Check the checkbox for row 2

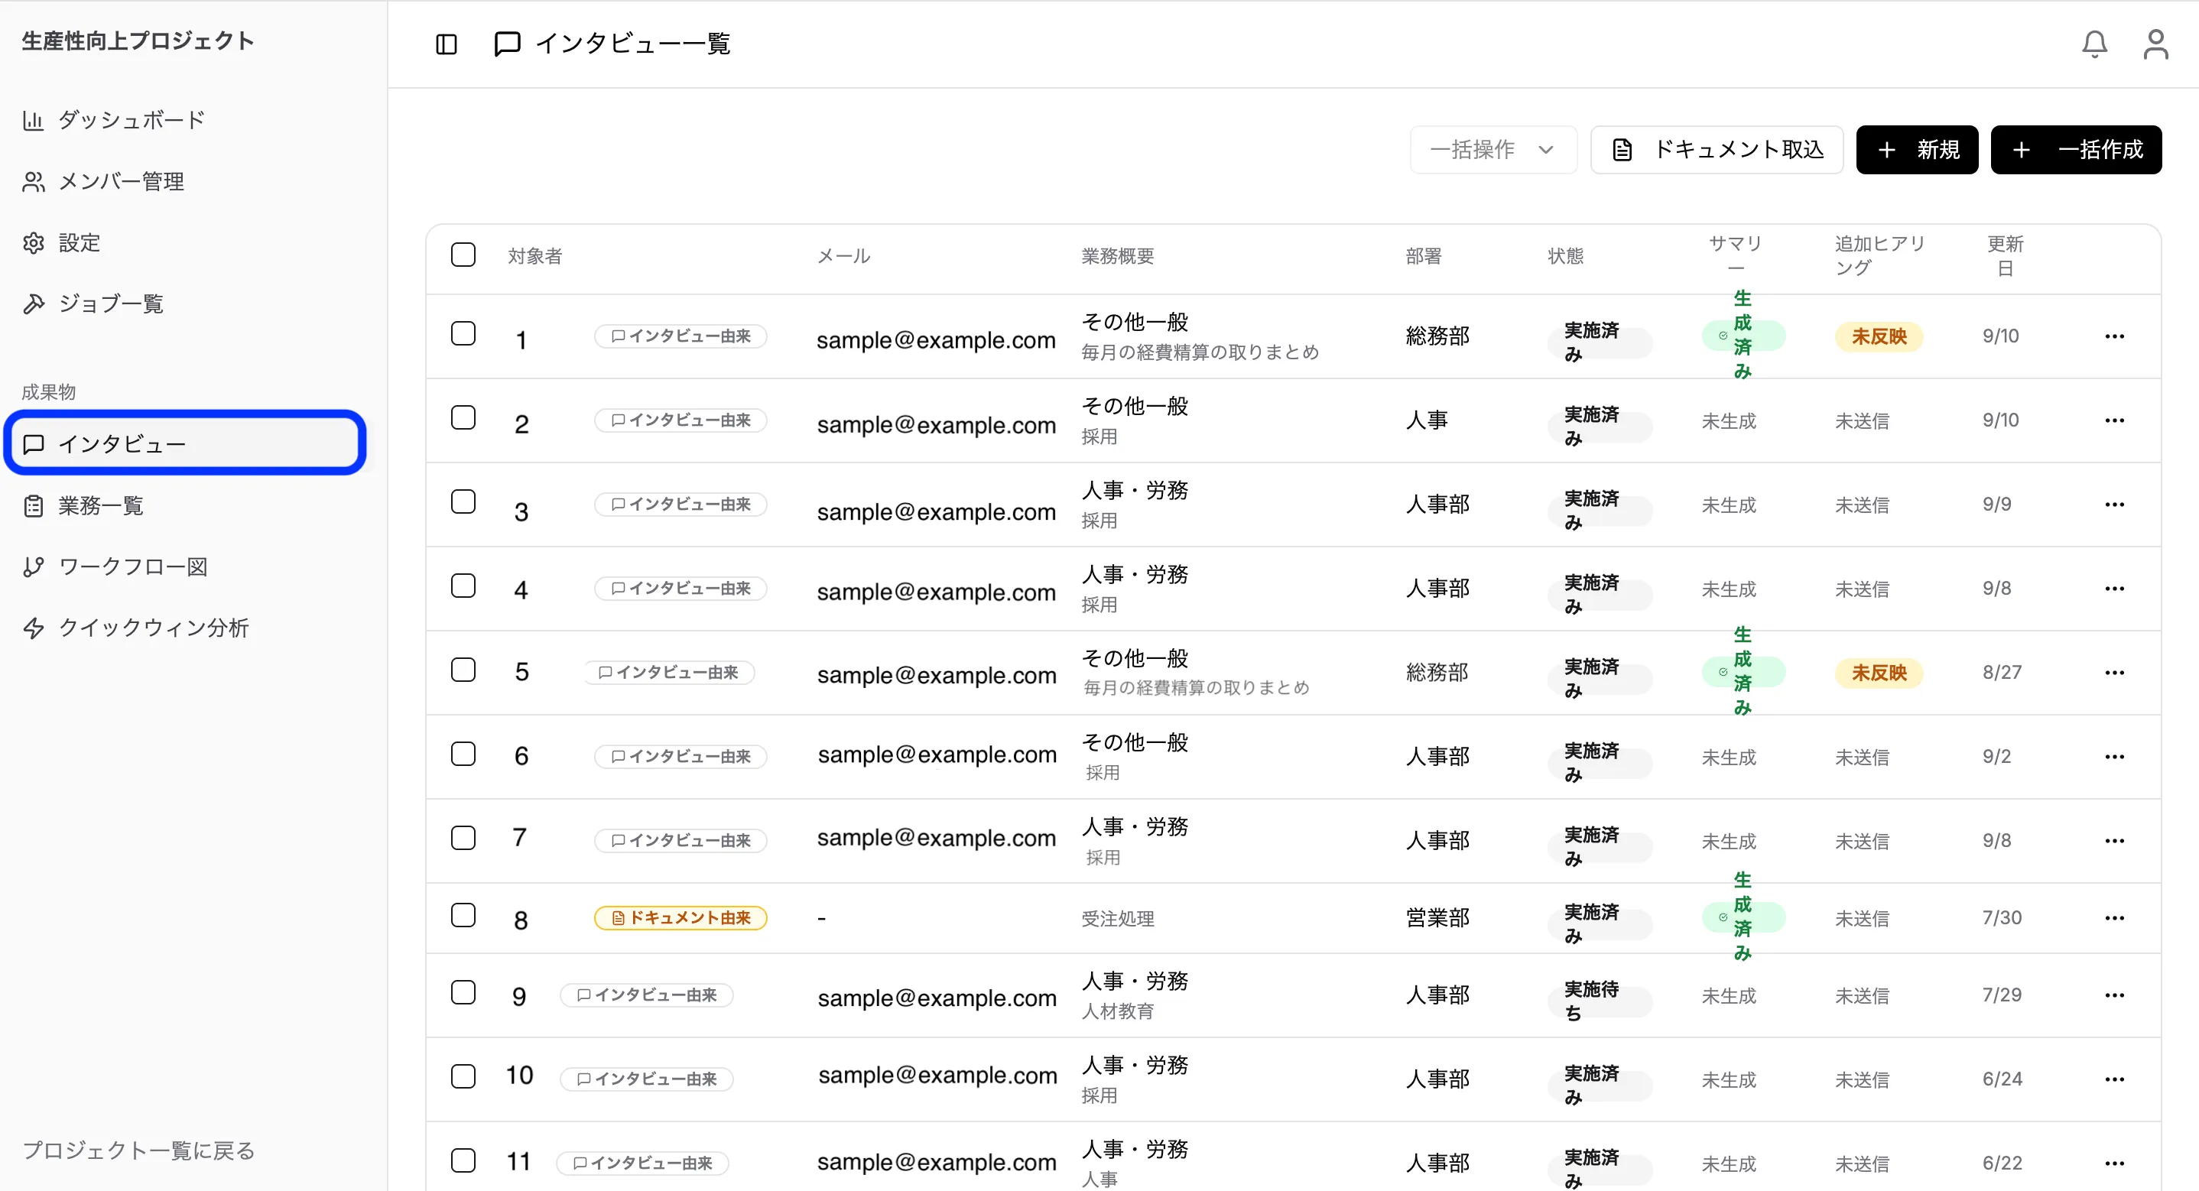463,418
